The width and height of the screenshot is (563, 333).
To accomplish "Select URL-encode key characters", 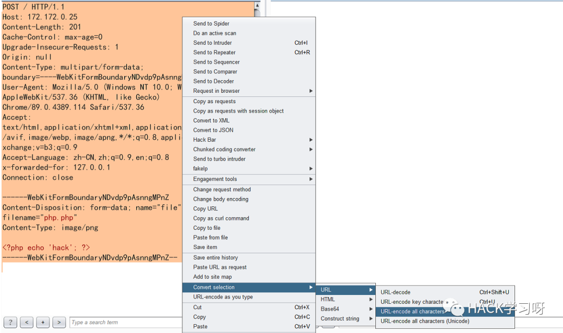I will [x=445, y=302].
